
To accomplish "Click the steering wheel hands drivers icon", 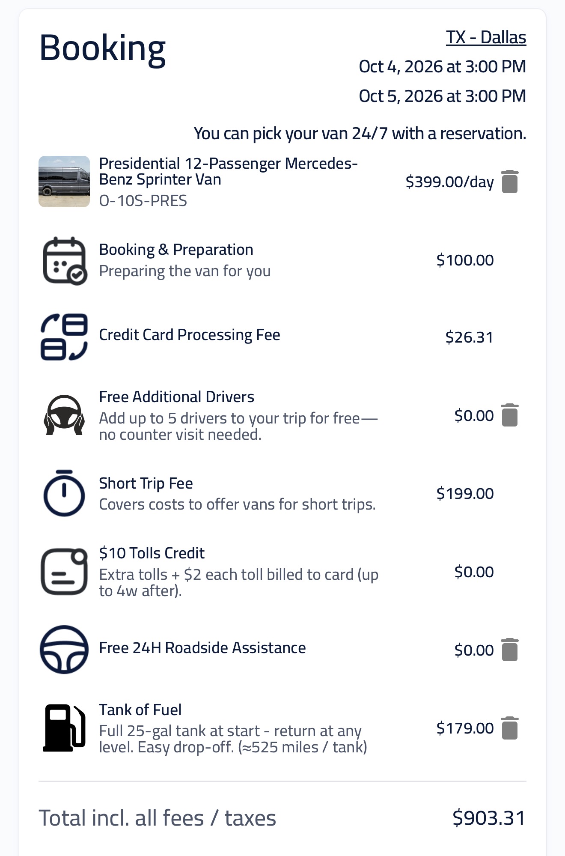I will pos(64,415).
